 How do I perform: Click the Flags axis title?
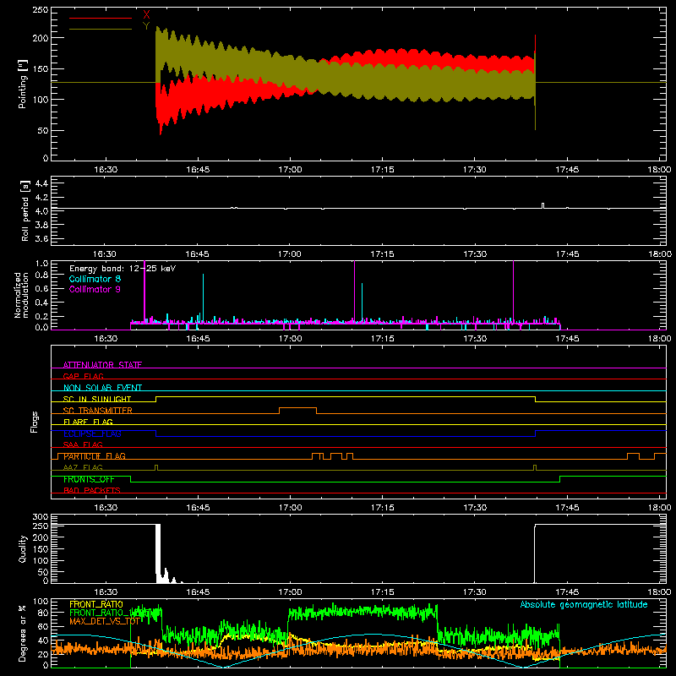click(35, 422)
